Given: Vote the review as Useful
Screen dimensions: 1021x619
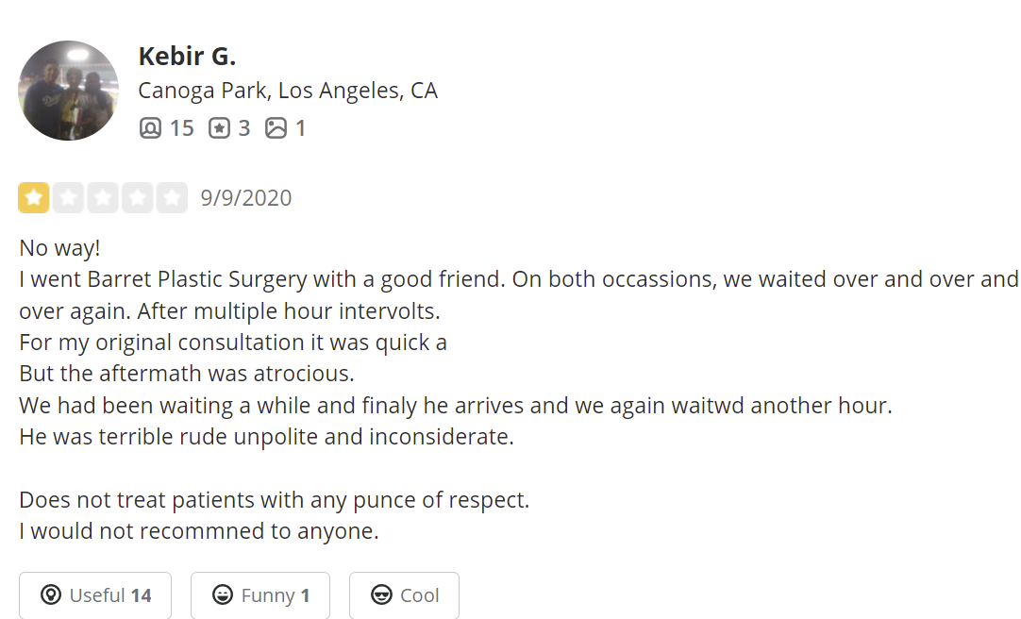Looking at the screenshot, I should [x=95, y=595].
